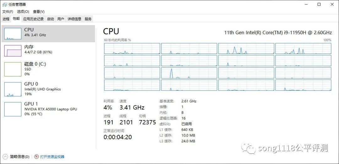339x164 pixels.
Task: Switch to the 服务 tab
Action: pyautogui.click(x=88, y=19)
